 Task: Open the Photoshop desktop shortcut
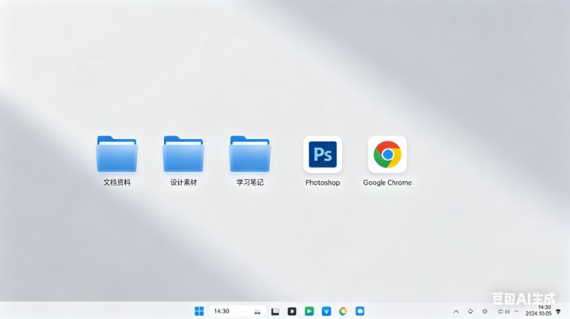pos(322,154)
